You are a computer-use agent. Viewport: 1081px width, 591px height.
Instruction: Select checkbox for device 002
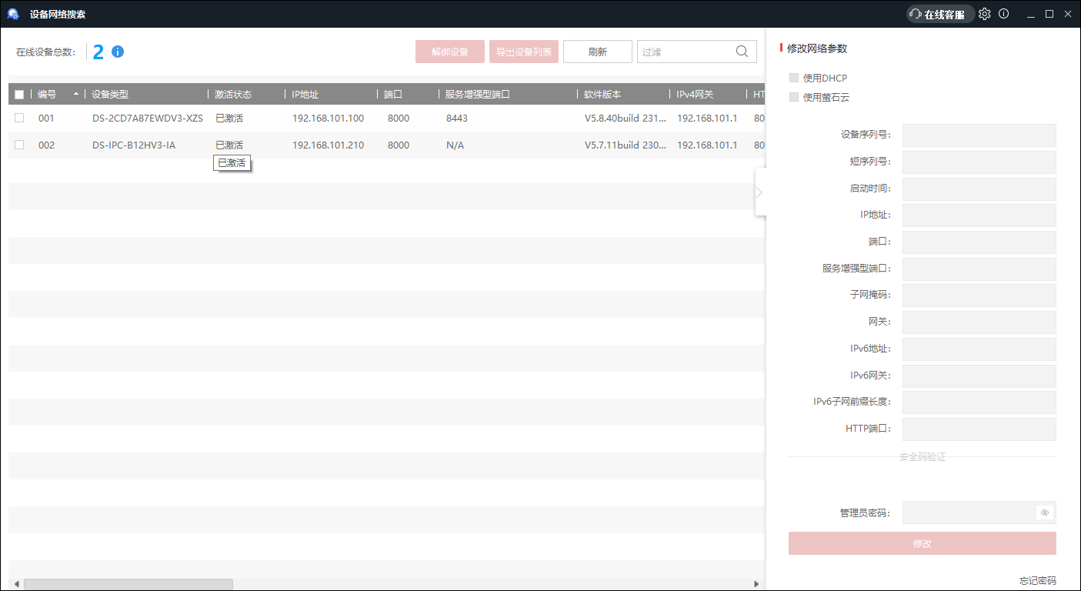[19, 145]
